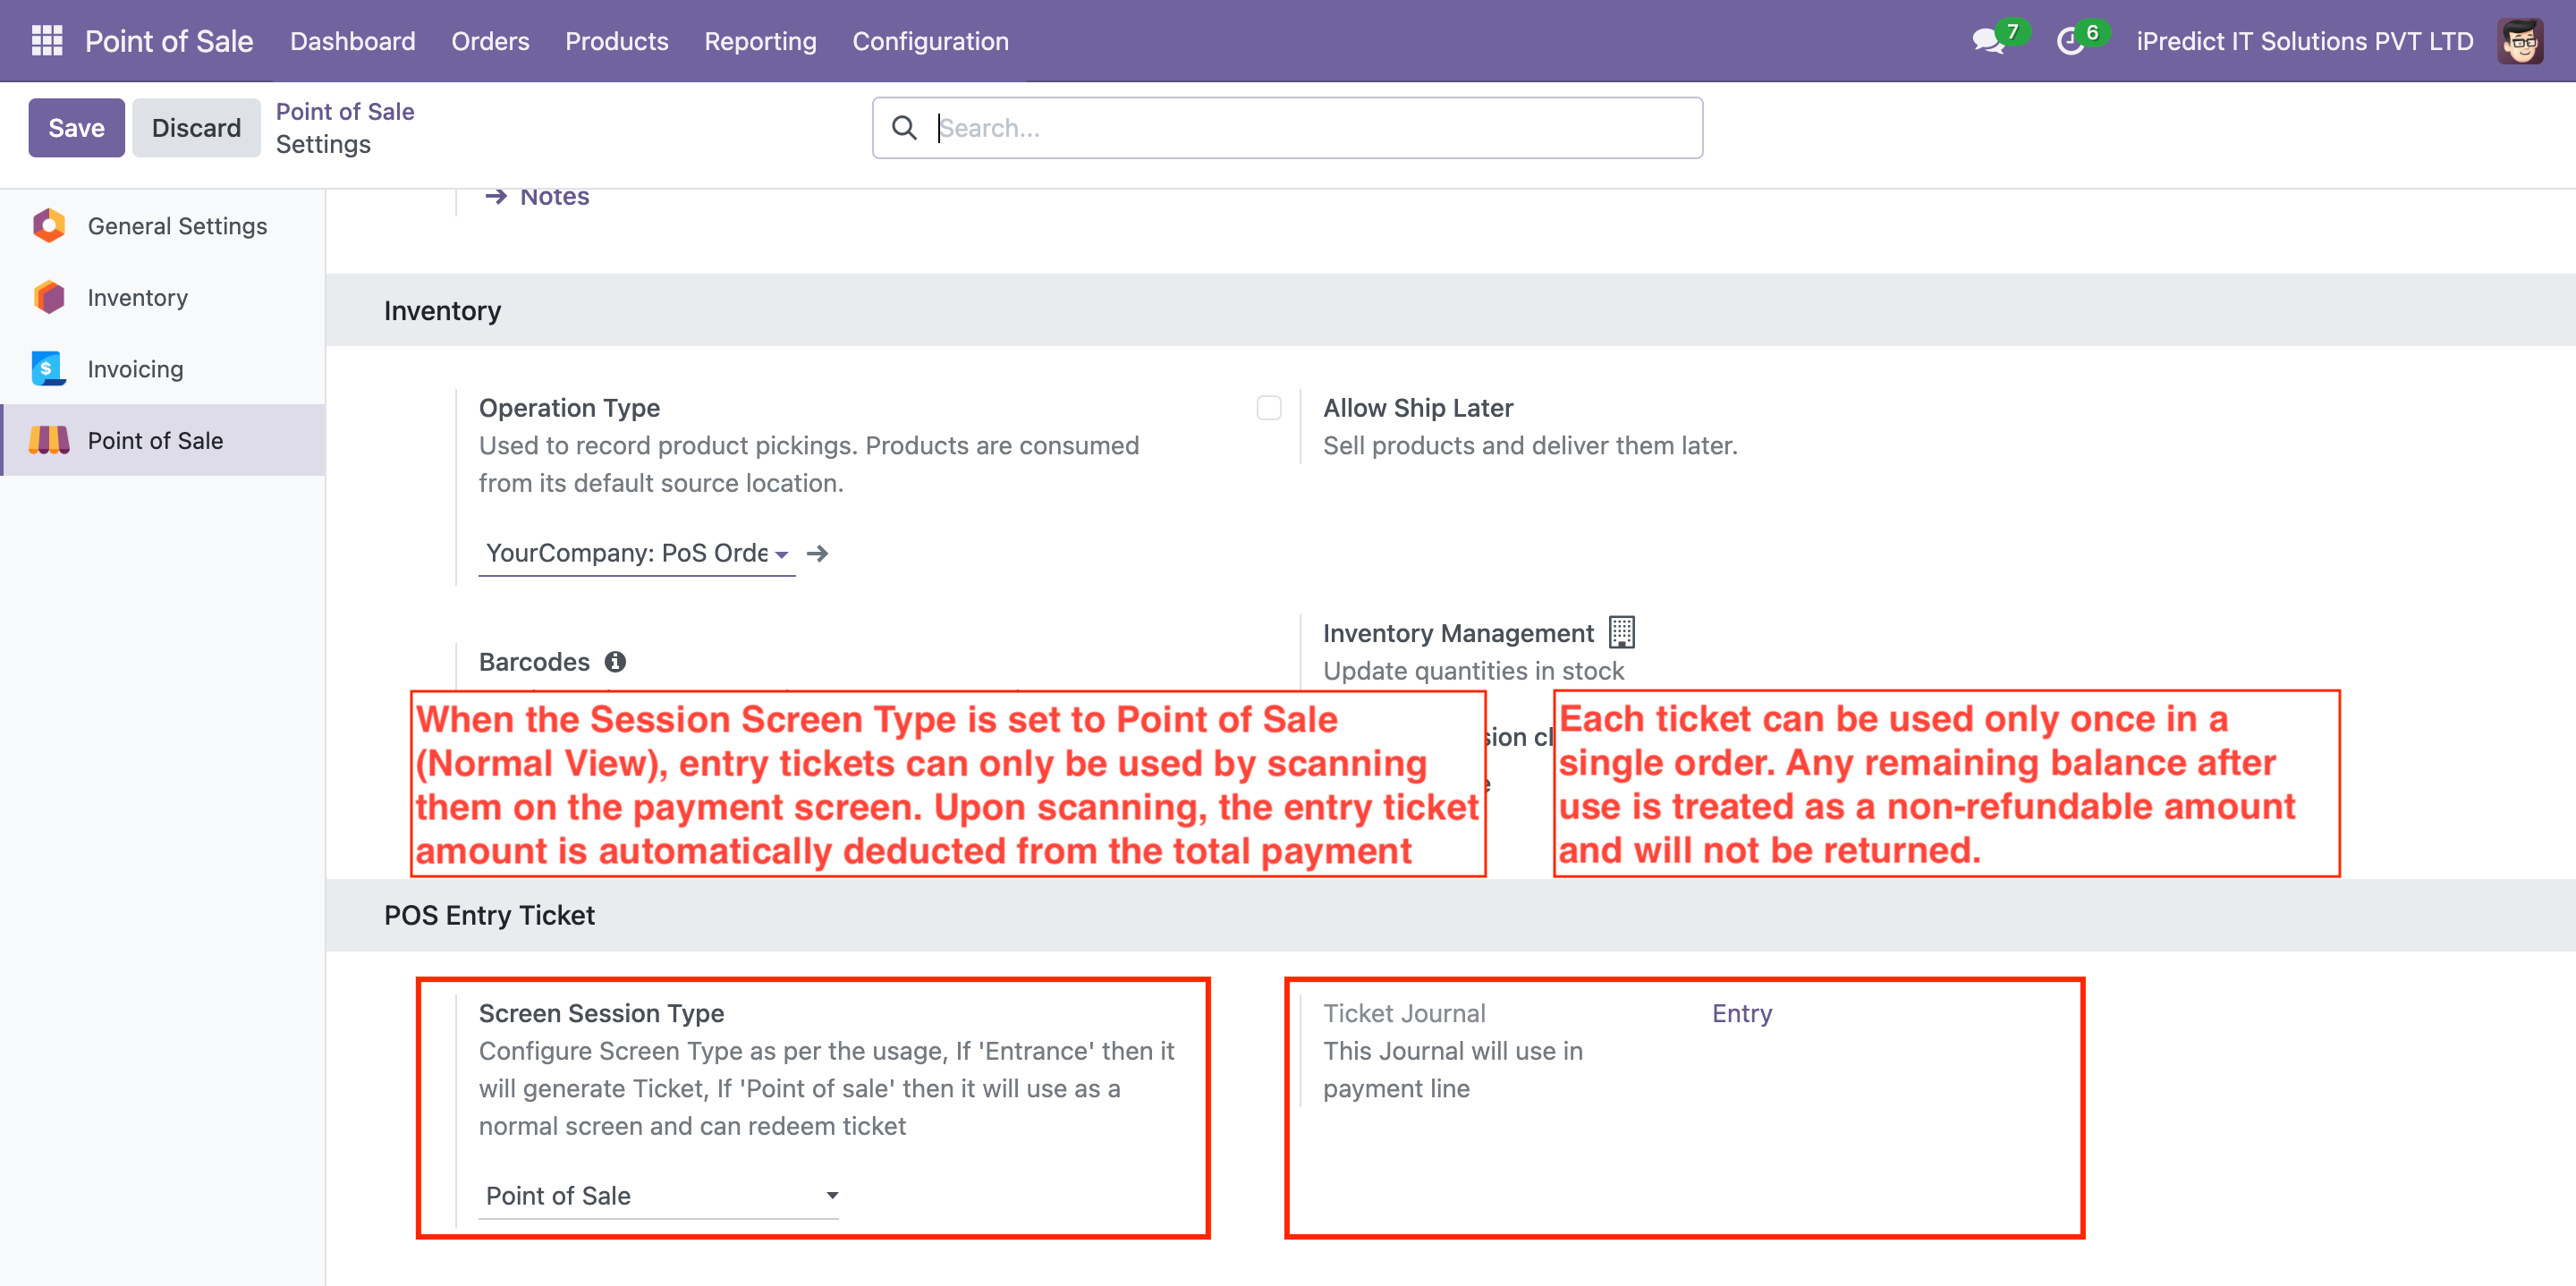Image resolution: width=2576 pixels, height=1286 pixels.
Task: Open Screen Session Type dropdown
Action: coord(658,1195)
